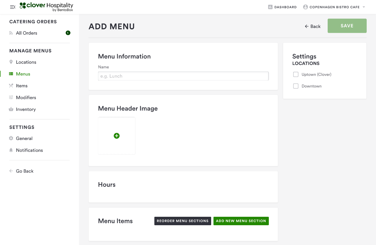Viewport: 376px width, 245px height.
Task: Click Add New Menu Section button
Action: click(x=241, y=221)
